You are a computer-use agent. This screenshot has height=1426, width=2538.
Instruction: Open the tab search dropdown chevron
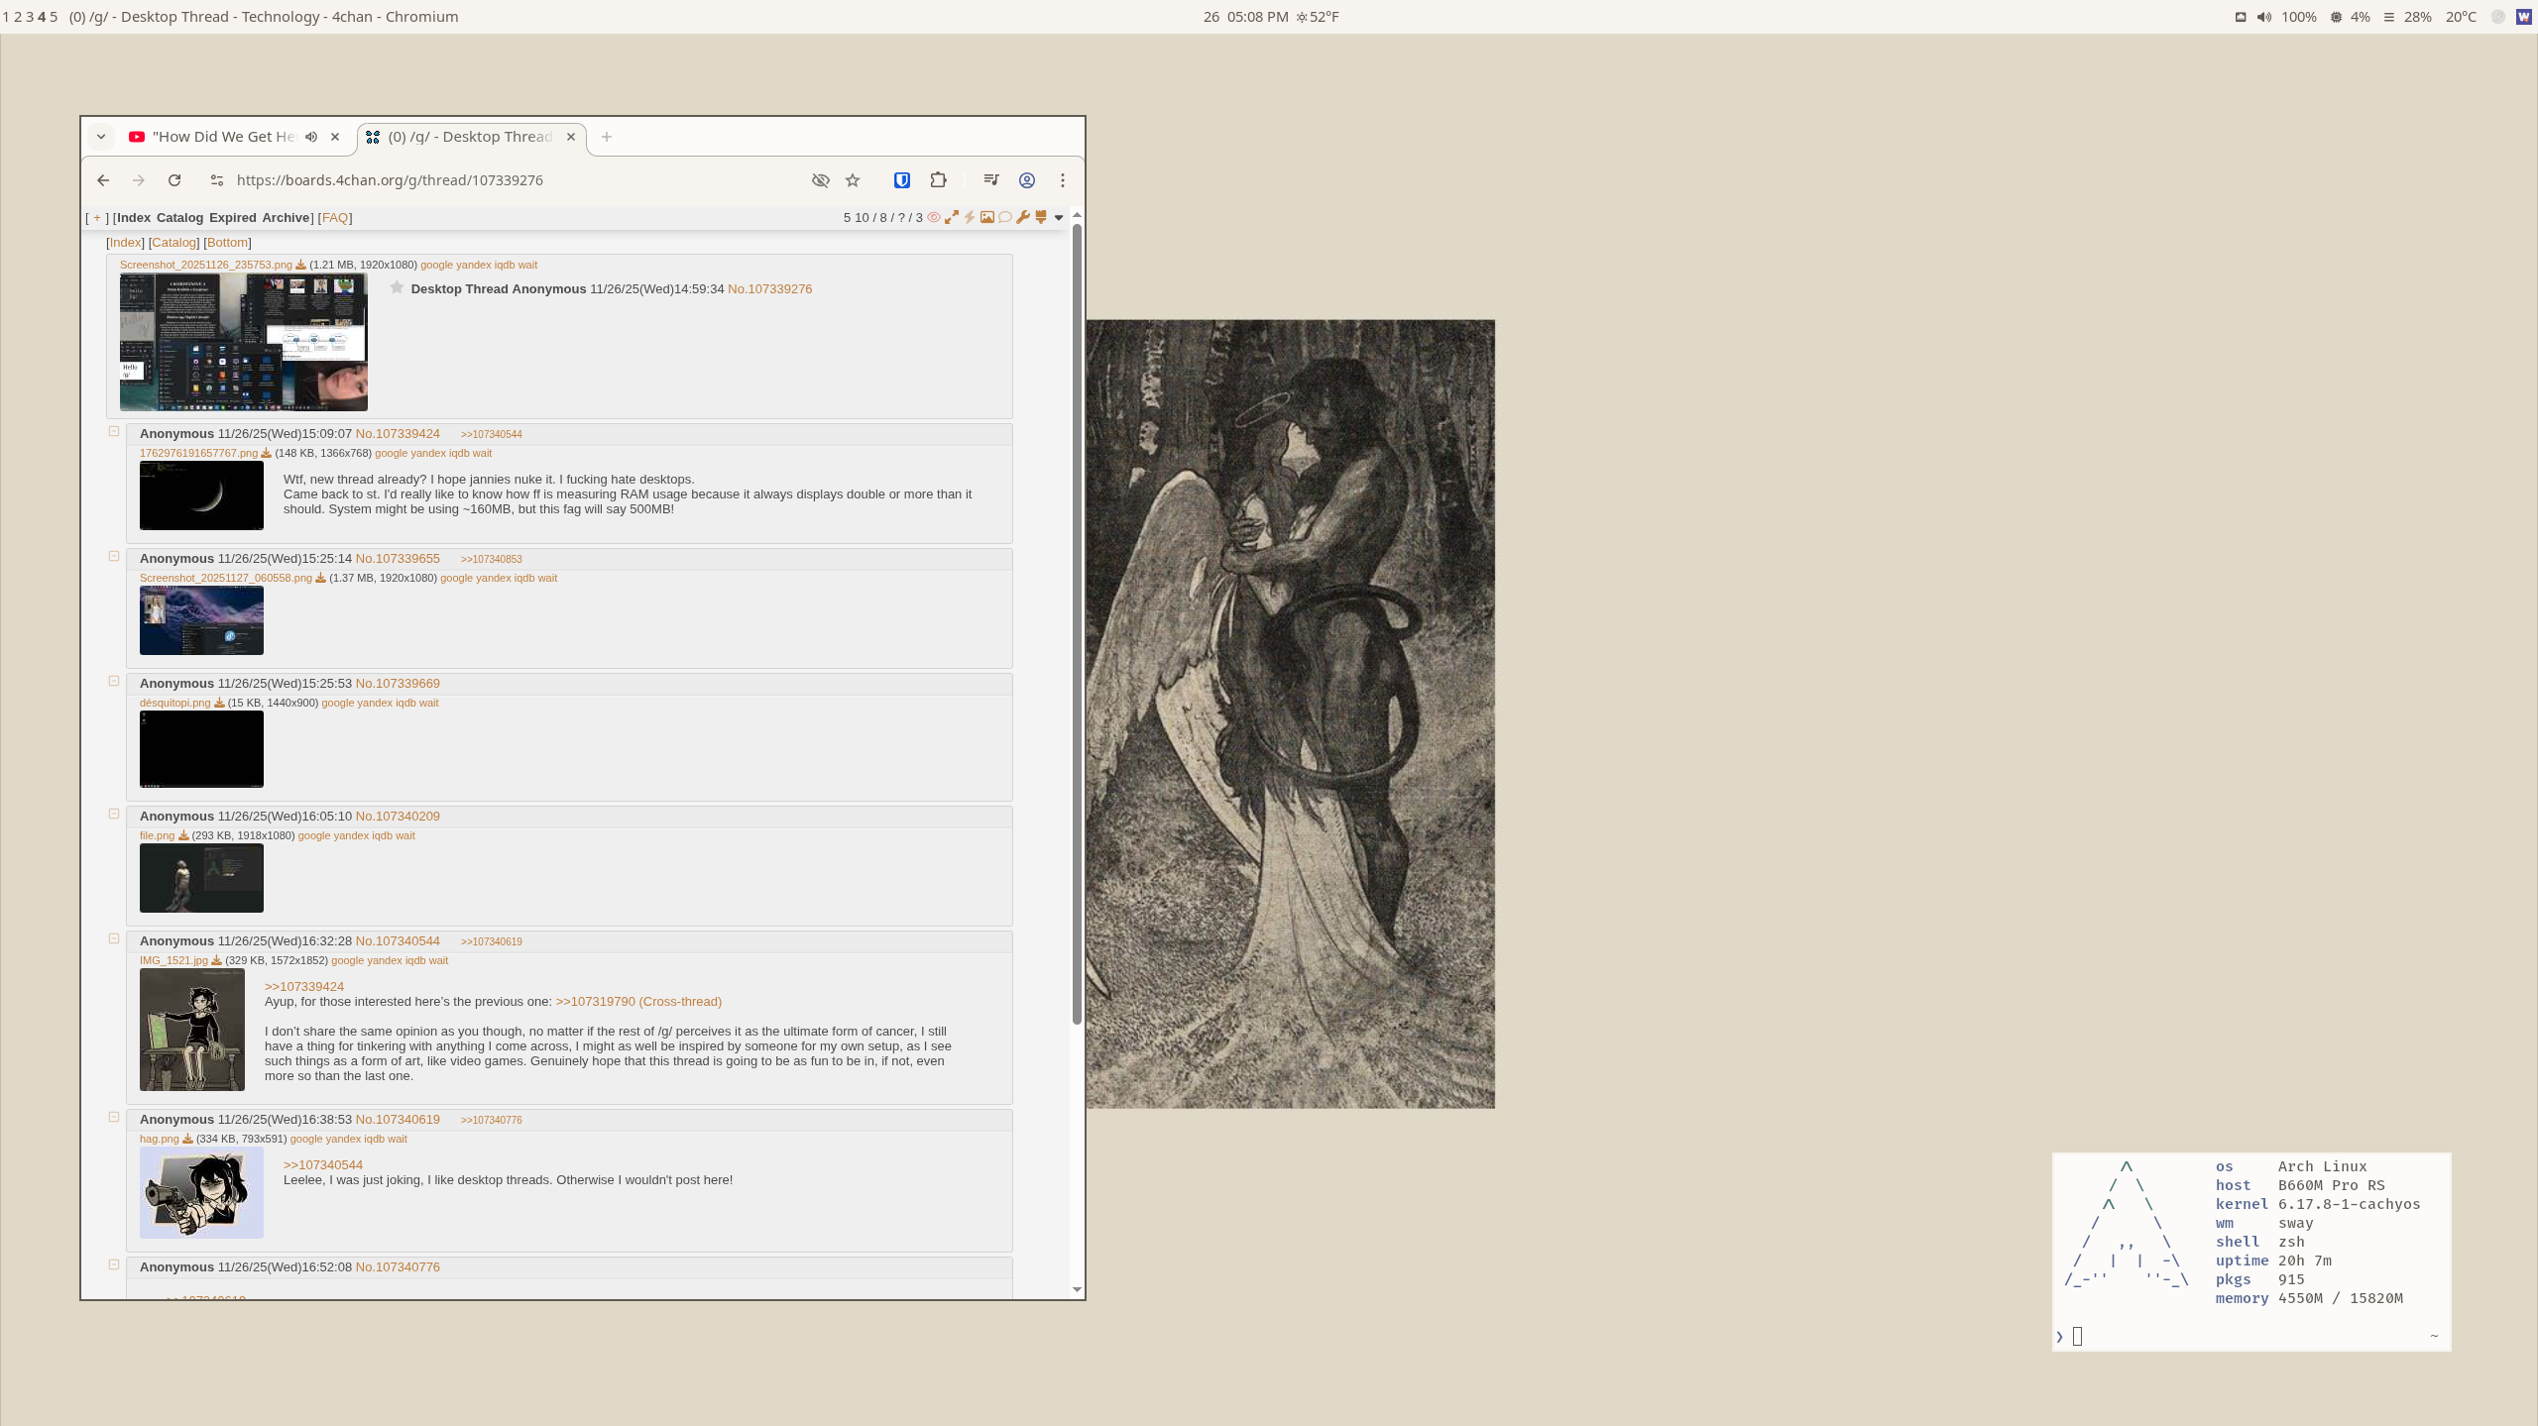pos(101,137)
